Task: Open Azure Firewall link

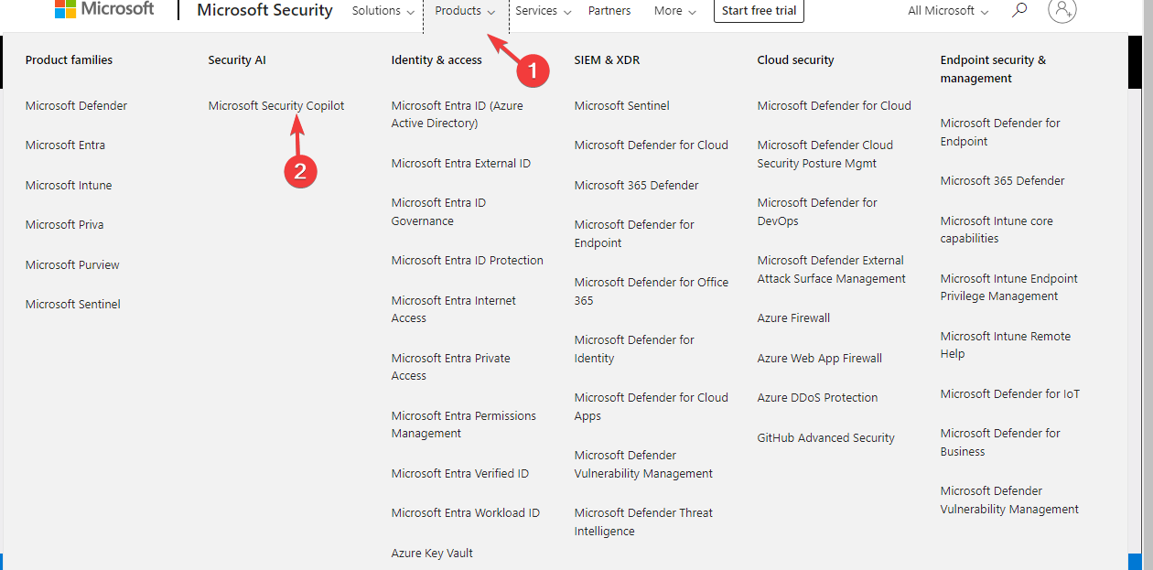Action: [x=794, y=318]
